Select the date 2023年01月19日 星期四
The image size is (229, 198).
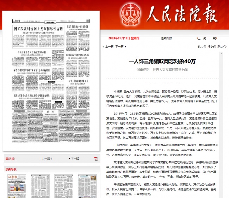(124, 38)
